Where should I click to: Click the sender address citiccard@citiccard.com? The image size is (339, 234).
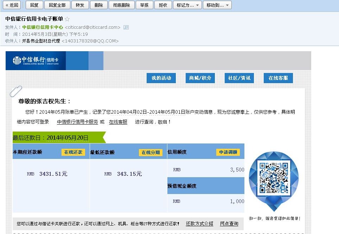pos(92,27)
